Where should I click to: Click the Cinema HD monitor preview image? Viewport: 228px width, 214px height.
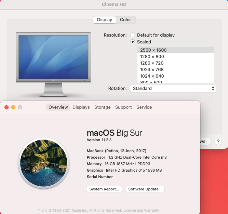(53, 64)
